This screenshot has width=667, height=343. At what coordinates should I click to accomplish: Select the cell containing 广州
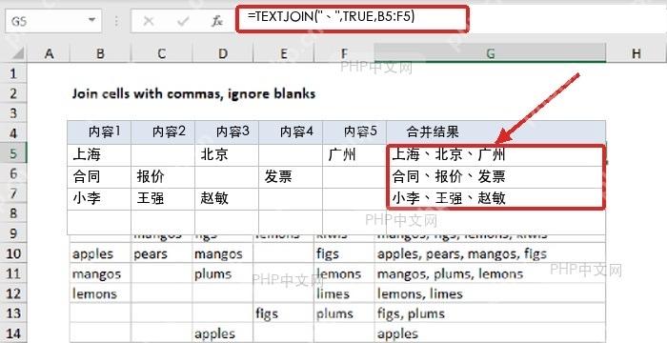(354, 155)
